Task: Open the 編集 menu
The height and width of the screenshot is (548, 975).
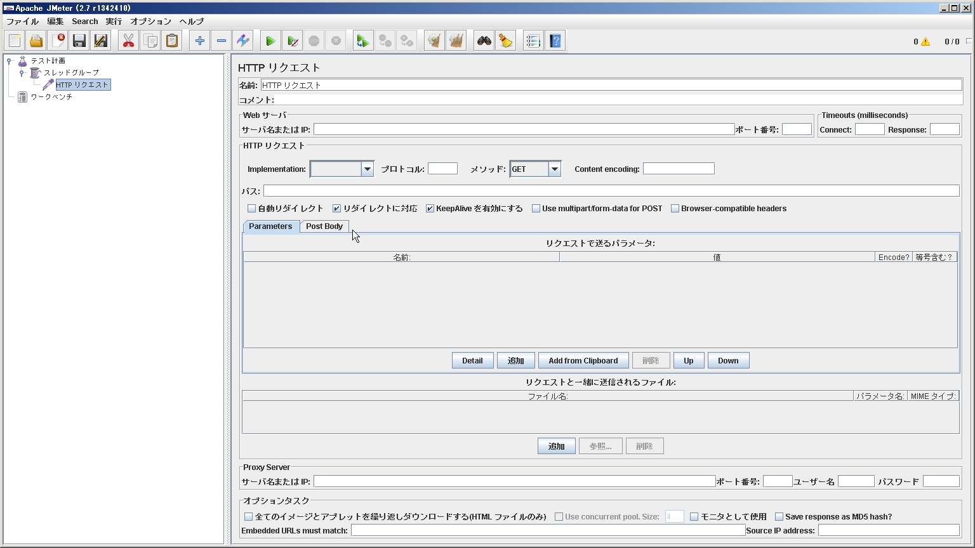Action: [x=55, y=22]
